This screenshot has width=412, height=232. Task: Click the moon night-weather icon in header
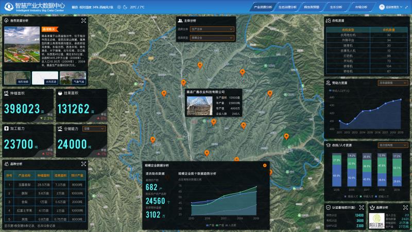tap(126, 8)
